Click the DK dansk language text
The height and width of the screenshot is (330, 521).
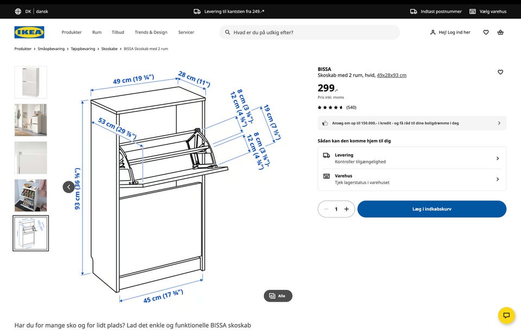36,11
